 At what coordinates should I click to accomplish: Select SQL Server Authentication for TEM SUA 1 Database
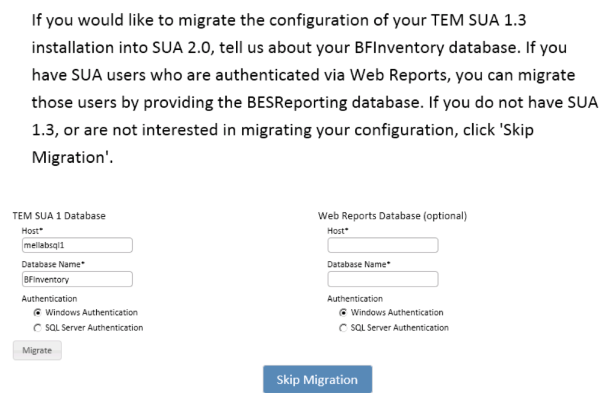38,327
